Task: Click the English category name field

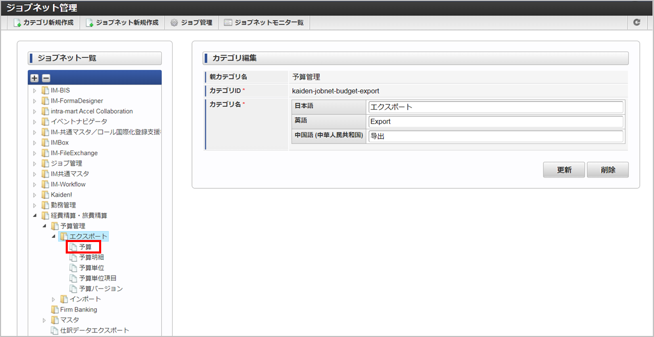Action: coord(495,122)
